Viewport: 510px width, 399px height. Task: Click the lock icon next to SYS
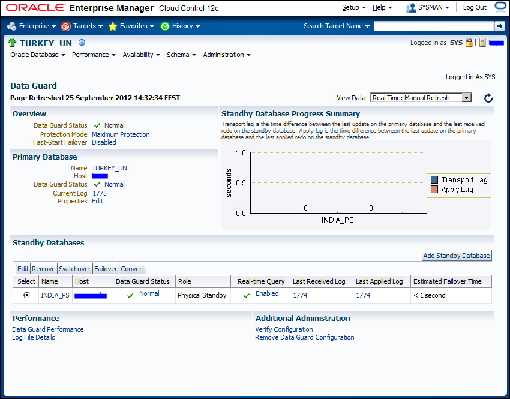click(469, 43)
